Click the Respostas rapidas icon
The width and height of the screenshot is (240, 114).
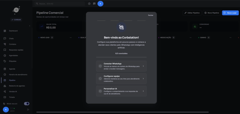5,50
